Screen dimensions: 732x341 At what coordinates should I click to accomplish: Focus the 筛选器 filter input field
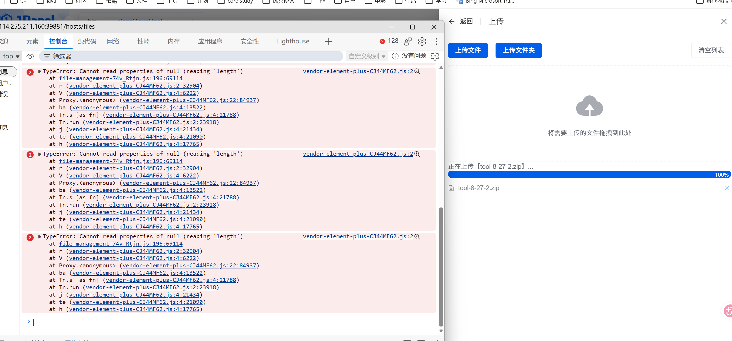point(191,56)
